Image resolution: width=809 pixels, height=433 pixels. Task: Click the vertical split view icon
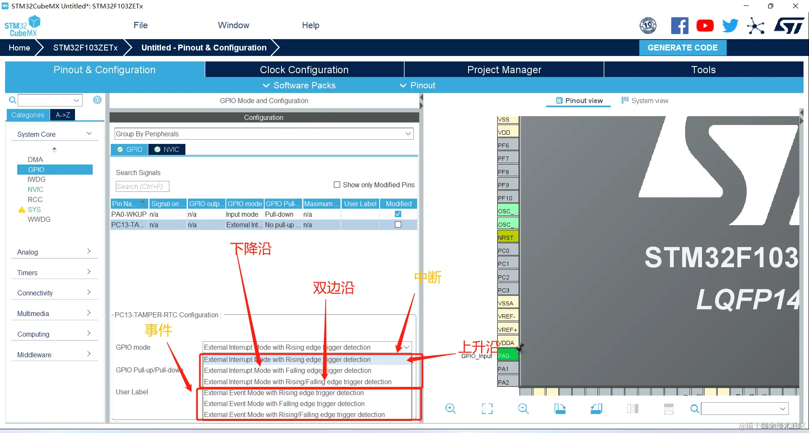(x=632, y=409)
